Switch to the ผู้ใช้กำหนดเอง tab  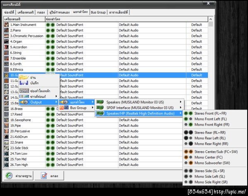click(59, 12)
